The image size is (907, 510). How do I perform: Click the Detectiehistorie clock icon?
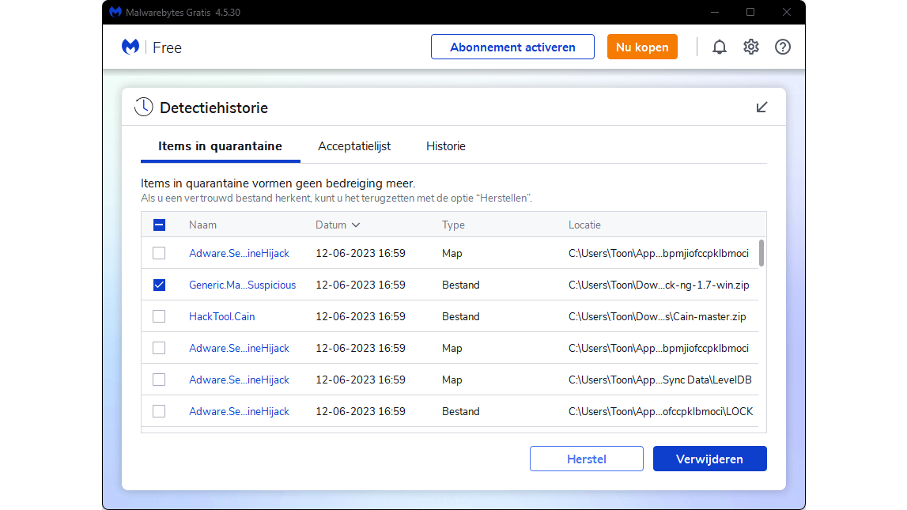143,108
